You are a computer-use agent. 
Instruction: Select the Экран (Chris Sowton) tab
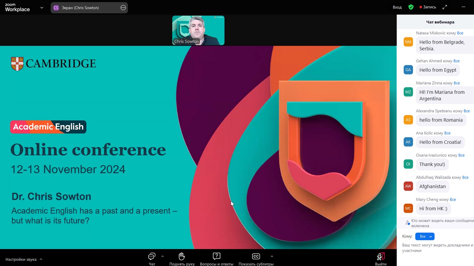tap(80, 8)
